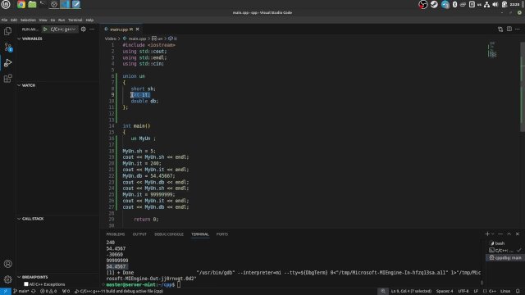The height and width of the screenshot is (295, 525).
Task: Create a new terminal with plus icon
Action: tap(487, 234)
